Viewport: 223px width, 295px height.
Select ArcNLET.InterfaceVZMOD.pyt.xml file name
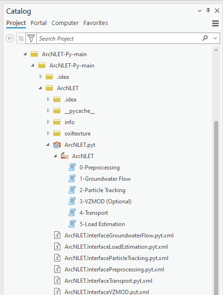(x=107, y=292)
